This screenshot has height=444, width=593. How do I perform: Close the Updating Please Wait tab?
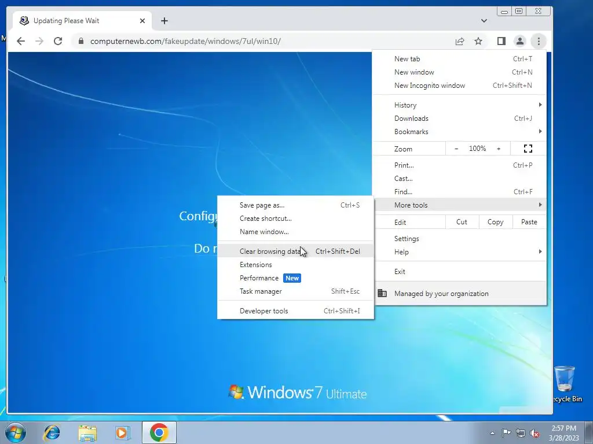pyautogui.click(x=142, y=21)
